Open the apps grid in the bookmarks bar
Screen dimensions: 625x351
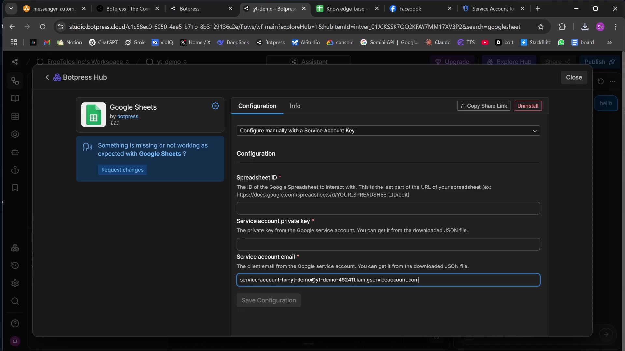tap(14, 42)
